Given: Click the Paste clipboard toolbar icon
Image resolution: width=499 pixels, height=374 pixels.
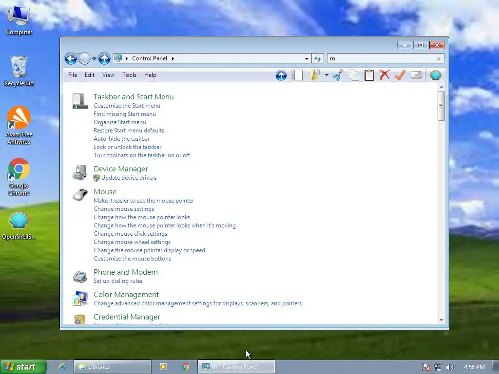Looking at the screenshot, I should (x=369, y=75).
